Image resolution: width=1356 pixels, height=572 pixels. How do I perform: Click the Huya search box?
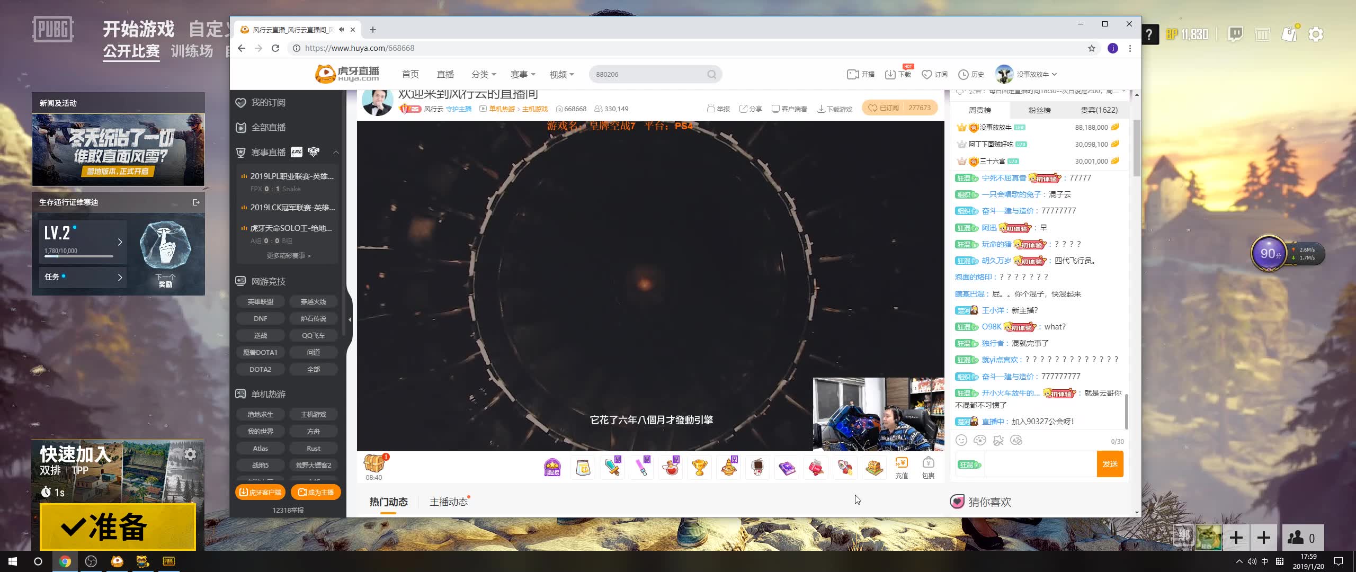pyautogui.click(x=655, y=74)
